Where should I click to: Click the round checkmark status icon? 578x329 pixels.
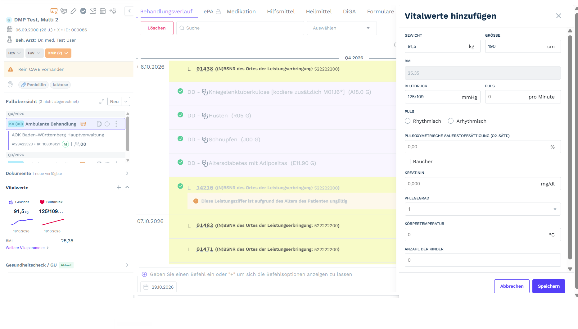83,11
